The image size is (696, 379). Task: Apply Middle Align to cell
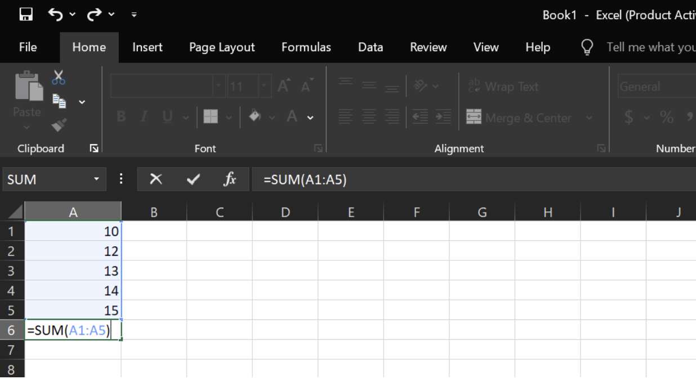369,86
